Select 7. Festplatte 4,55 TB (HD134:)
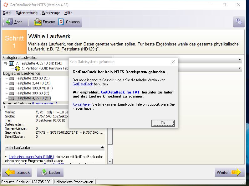249x186 pixels. tap(39, 64)
